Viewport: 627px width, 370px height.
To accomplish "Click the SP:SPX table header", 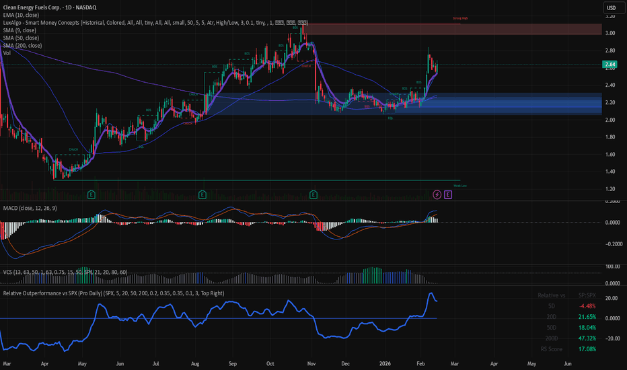I will (587, 295).
